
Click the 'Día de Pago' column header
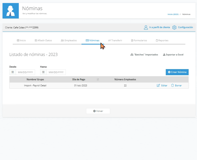(x=79, y=79)
